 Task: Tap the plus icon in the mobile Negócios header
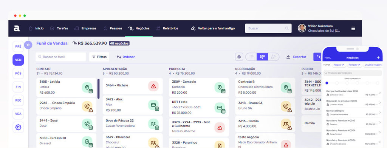378,58
